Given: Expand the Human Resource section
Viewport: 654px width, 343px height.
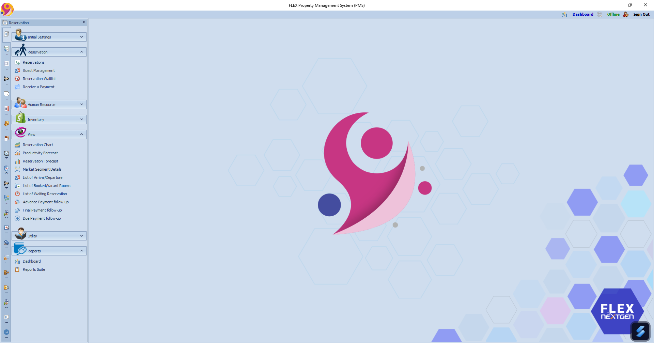Looking at the screenshot, I should [x=81, y=105].
